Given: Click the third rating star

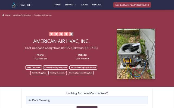Looking at the screenshot, I should [61, 34].
